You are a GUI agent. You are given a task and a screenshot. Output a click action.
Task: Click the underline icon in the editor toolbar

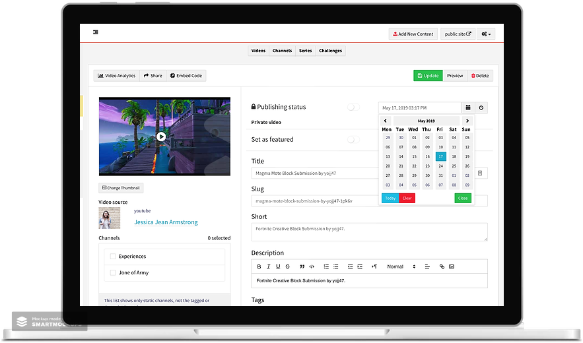coord(278,266)
